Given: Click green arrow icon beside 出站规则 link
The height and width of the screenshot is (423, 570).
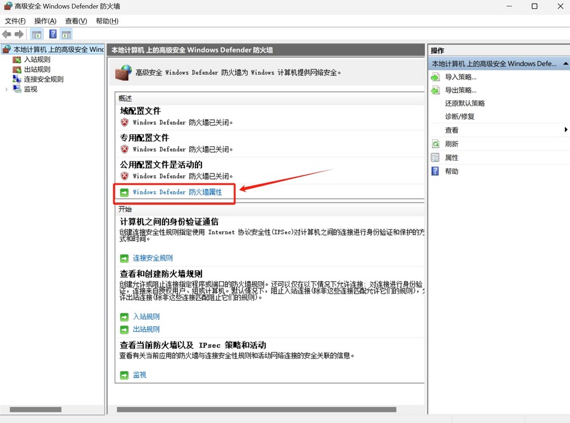Looking at the screenshot, I should (124, 330).
